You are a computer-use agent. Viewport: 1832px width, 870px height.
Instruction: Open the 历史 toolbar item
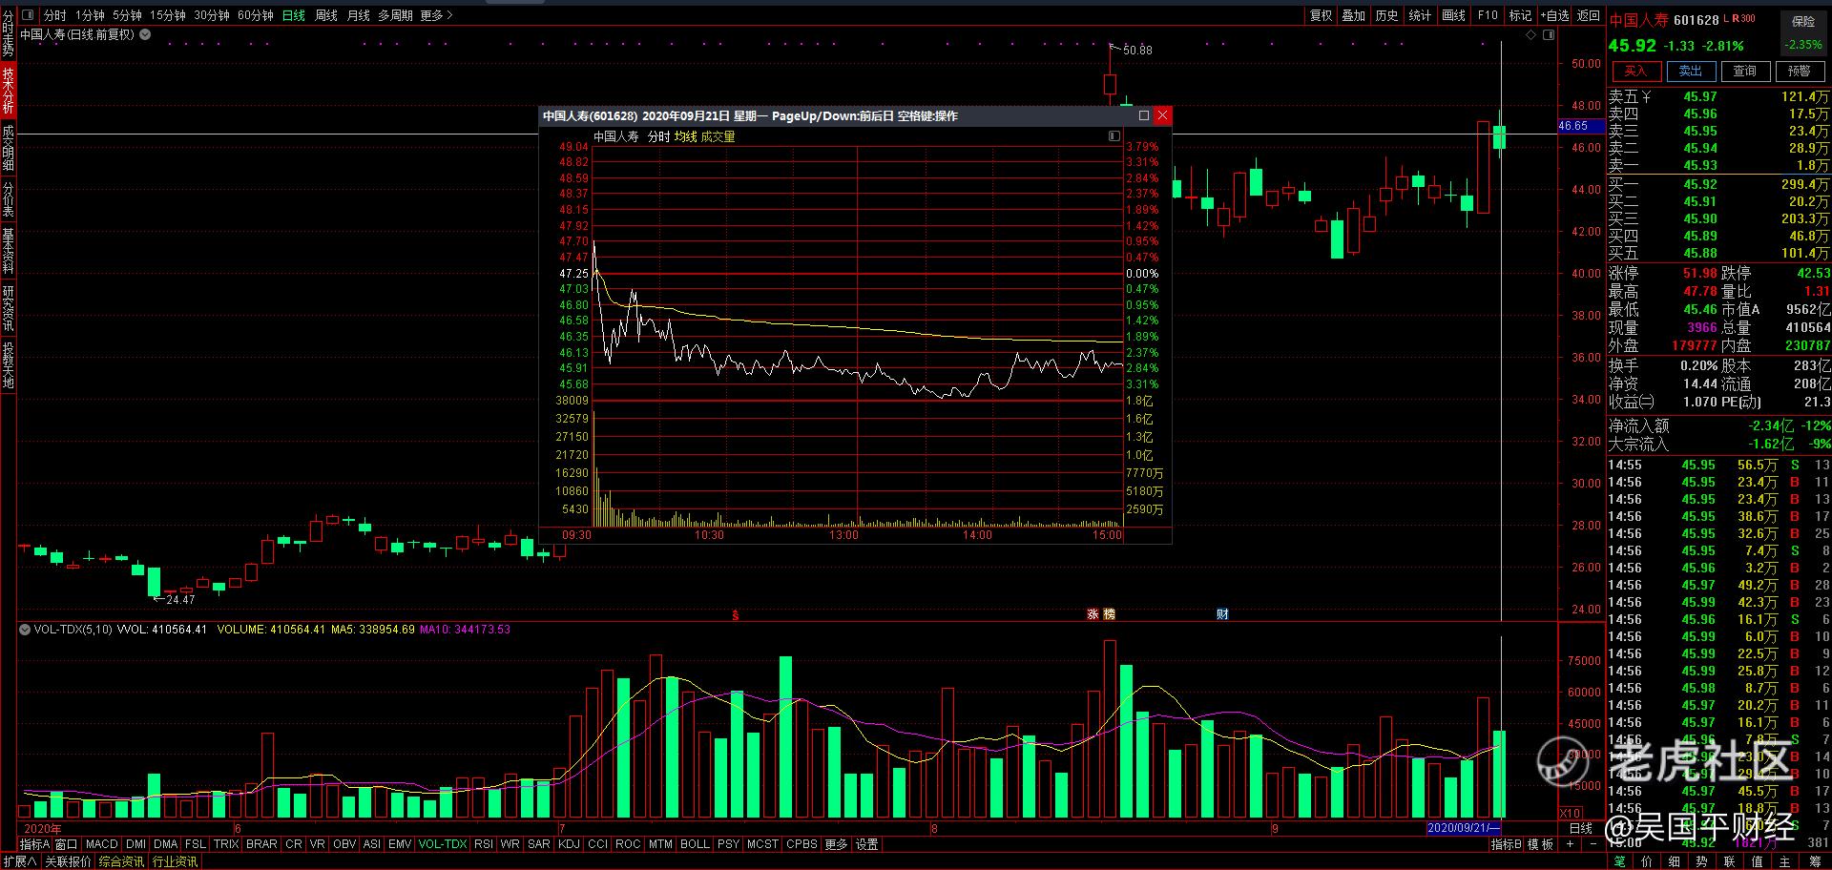click(x=1386, y=15)
